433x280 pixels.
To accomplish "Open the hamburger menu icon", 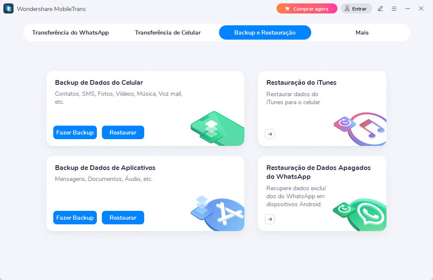I will [394, 8].
